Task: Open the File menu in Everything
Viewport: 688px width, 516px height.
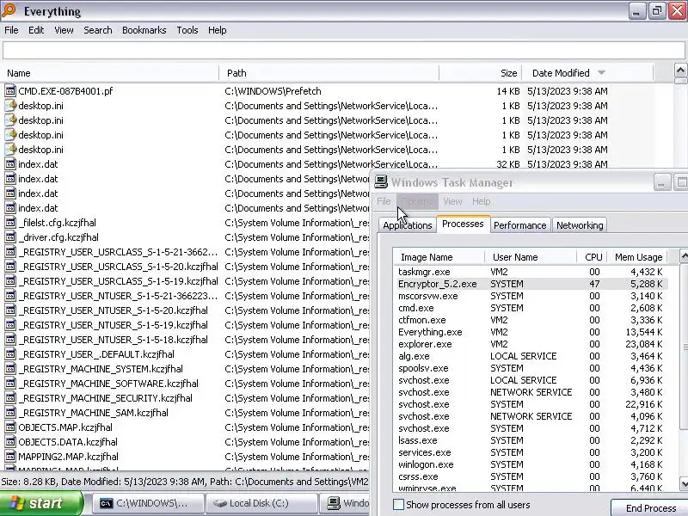Action: click(x=11, y=30)
